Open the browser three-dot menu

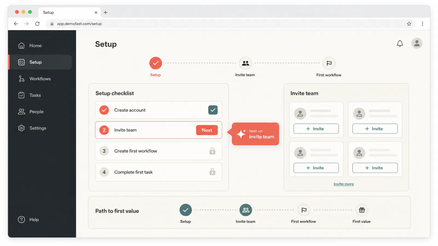point(422,24)
